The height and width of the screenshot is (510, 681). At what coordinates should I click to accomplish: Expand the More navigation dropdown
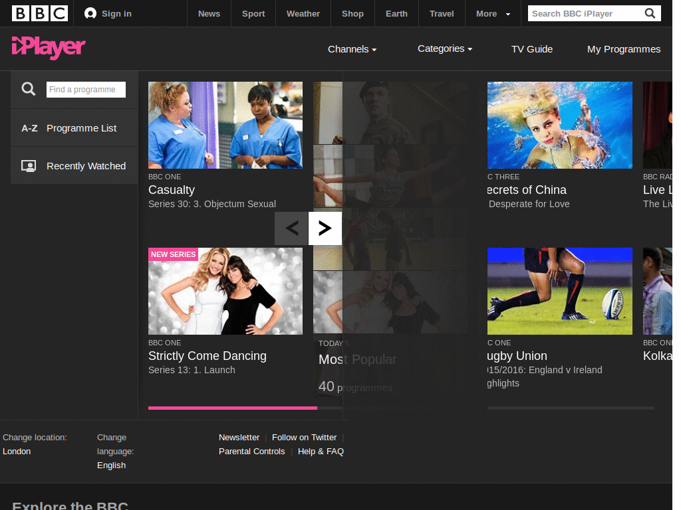click(x=492, y=13)
